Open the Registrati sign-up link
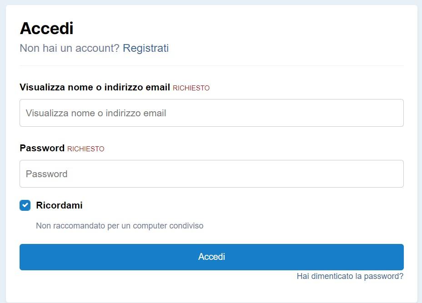The image size is (422, 303). click(x=146, y=48)
